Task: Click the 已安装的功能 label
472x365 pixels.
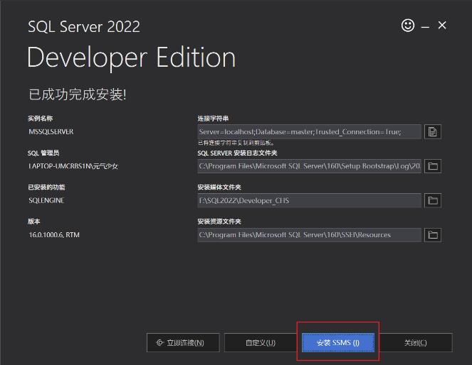Action: click(x=46, y=187)
